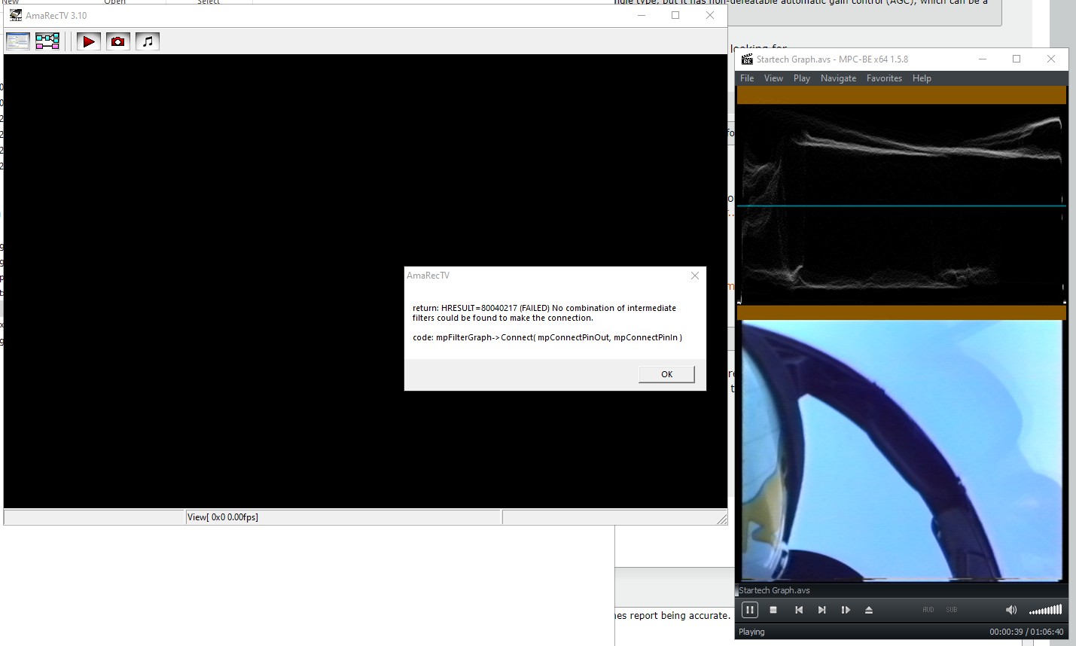Open the Favorites menu in MPC-BE
Screen dimensions: 1076x646
[x=884, y=78]
